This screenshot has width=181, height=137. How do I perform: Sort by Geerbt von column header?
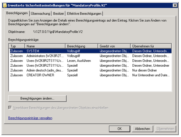pyautogui.click(x=114, y=46)
